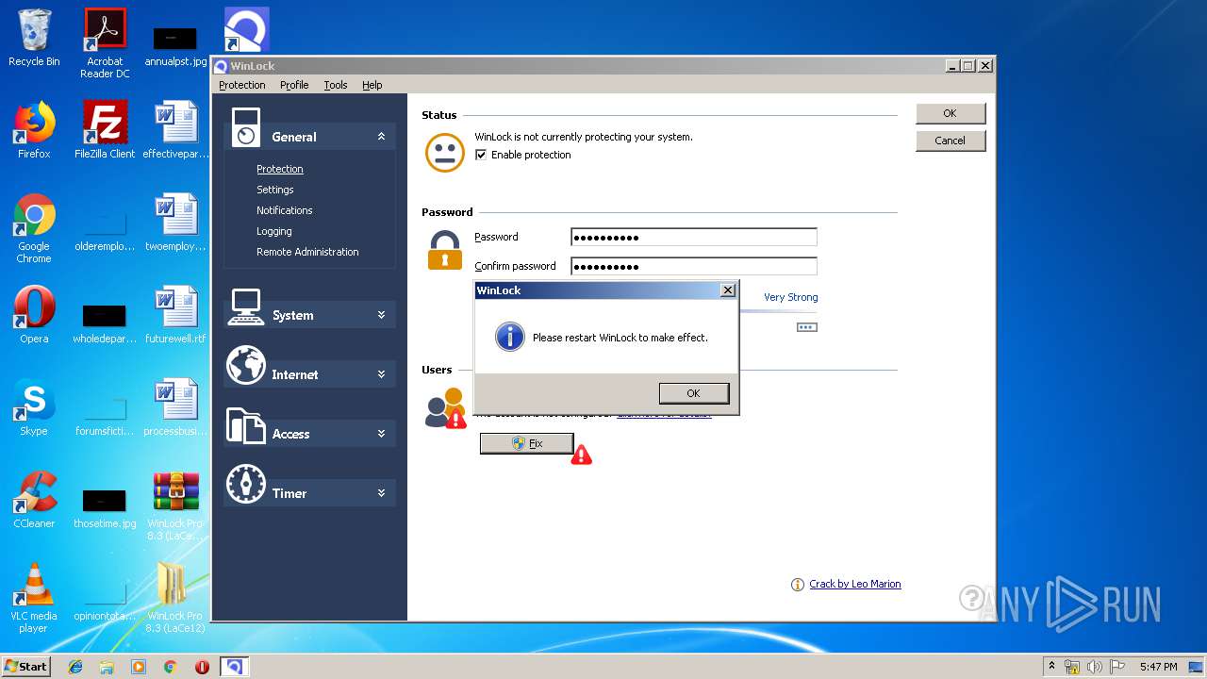Launch Skype desktop shortcut
Image resolution: width=1207 pixels, height=679 pixels.
click(34, 407)
